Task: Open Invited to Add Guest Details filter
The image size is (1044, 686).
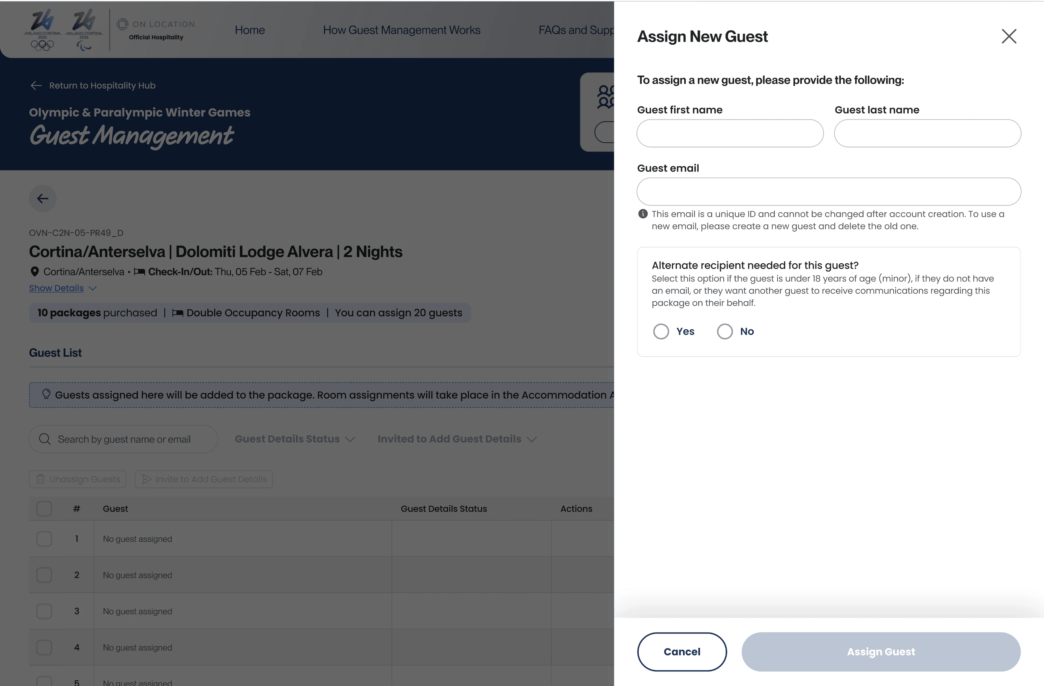Action: (457, 439)
